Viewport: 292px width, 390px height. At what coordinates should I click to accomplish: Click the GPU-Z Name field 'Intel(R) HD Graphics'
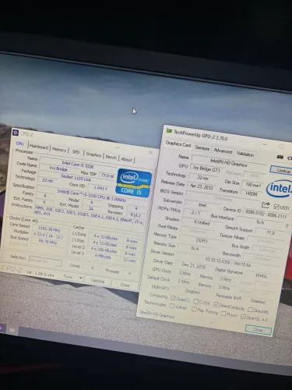[x=228, y=163]
